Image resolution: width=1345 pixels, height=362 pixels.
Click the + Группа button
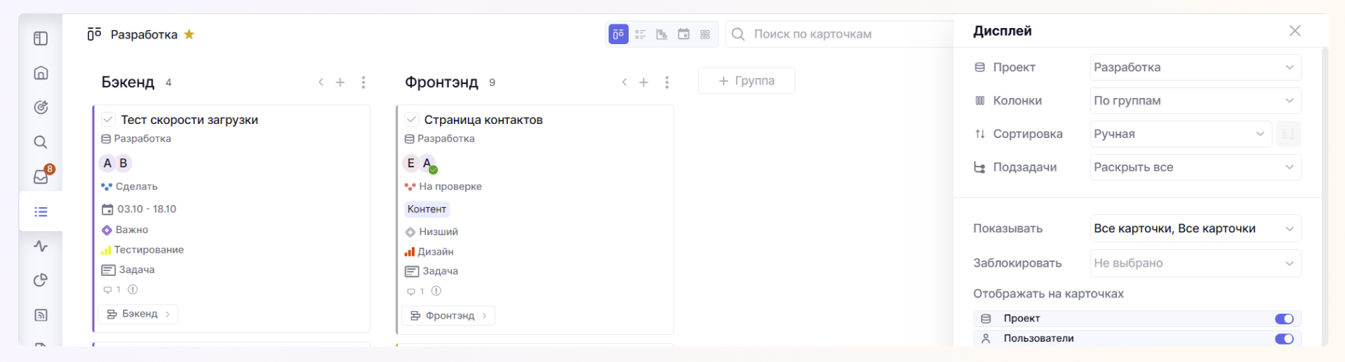tap(747, 81)
